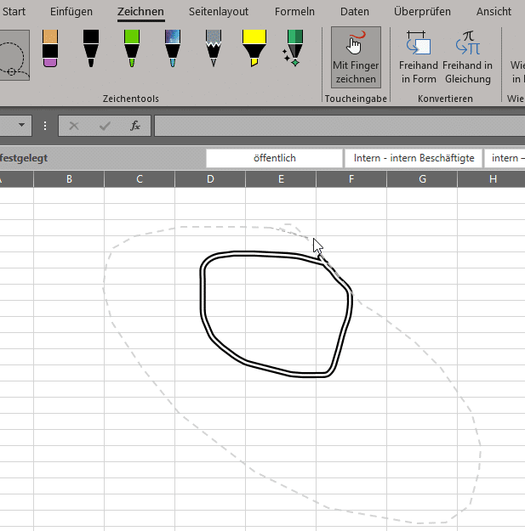Select the yellow highlighter
Image resolution: width=525 pixels, height=531 pixels.
point(253,48)
